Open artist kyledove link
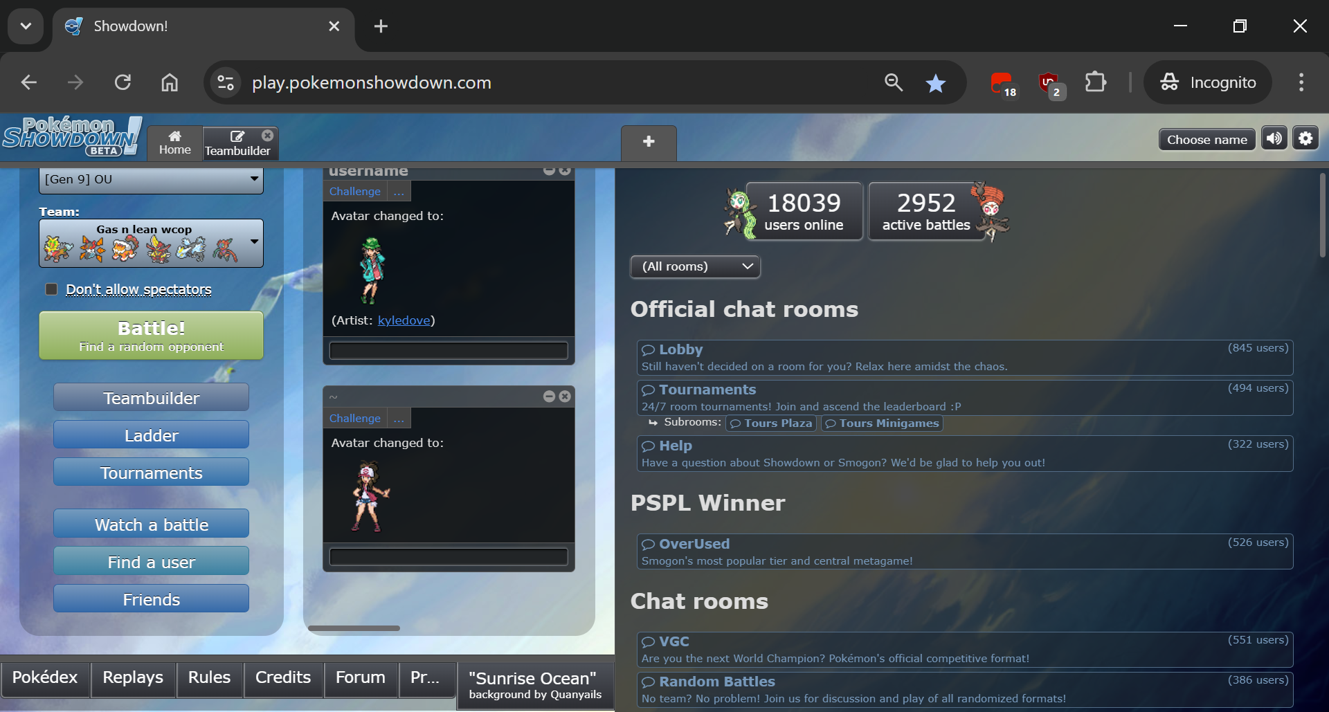Screen dimensions: 1329x712 [404, 320]
